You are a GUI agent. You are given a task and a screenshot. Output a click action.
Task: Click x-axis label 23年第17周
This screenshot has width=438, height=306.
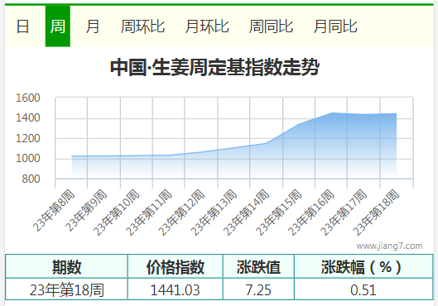pyautogui.click(x=344, y=213)
